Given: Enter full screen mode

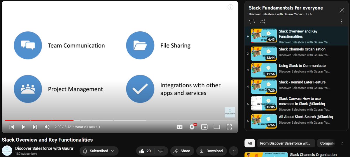Looking at the screenshot, I should (x=229, y=127).
